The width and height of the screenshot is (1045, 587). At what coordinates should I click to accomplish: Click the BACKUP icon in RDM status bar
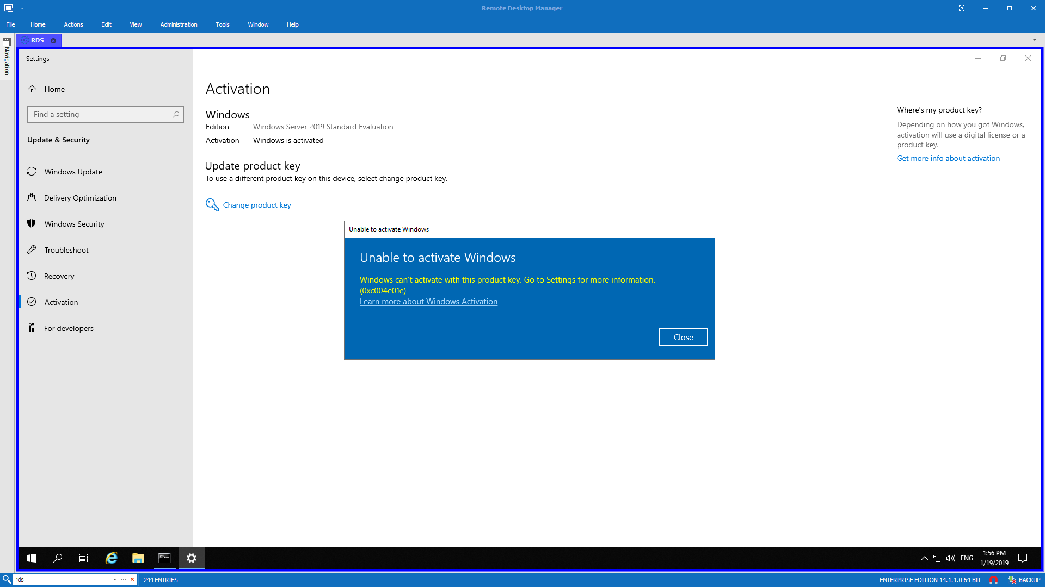tap(1012, 579)
